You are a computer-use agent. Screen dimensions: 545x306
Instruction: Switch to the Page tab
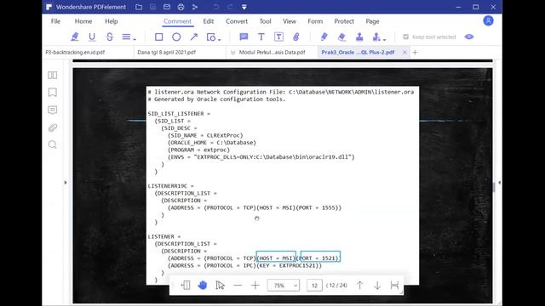(372, 21)
